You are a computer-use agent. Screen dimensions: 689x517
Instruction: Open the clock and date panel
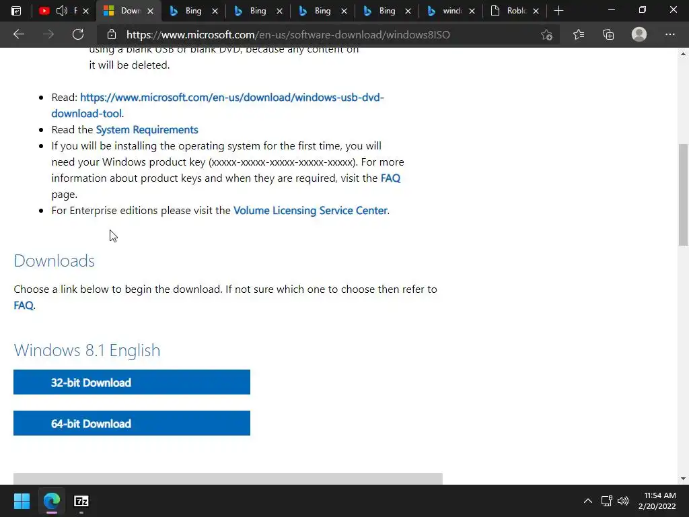pyautogui.click(x=657, y=501)
